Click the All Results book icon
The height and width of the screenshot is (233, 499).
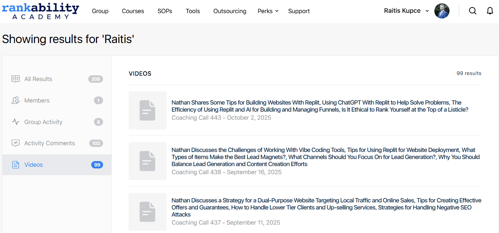[15, 79]
